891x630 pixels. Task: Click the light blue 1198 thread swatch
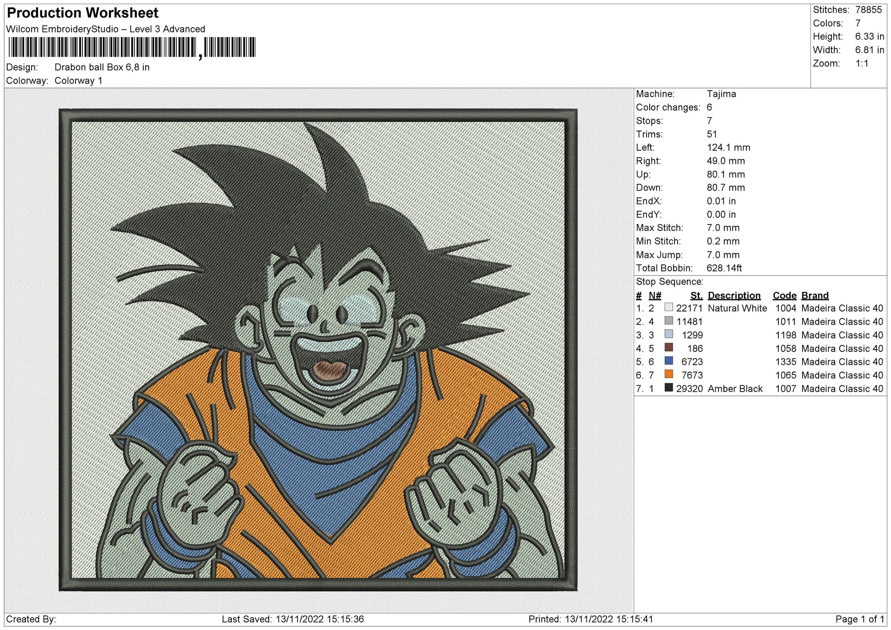point(668,334)
